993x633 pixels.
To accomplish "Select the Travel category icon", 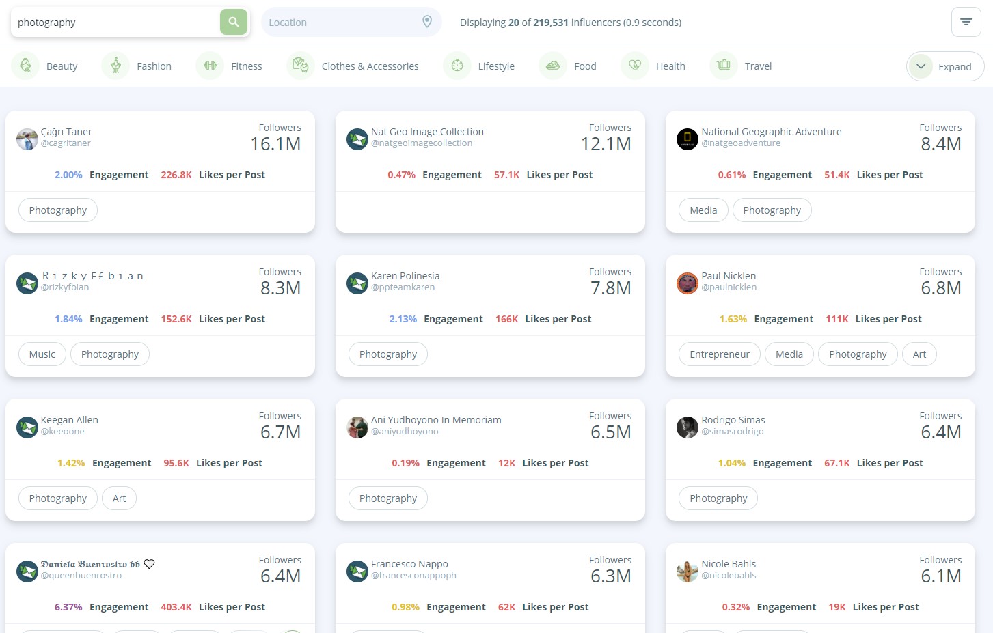I will (x=724, y=66).
